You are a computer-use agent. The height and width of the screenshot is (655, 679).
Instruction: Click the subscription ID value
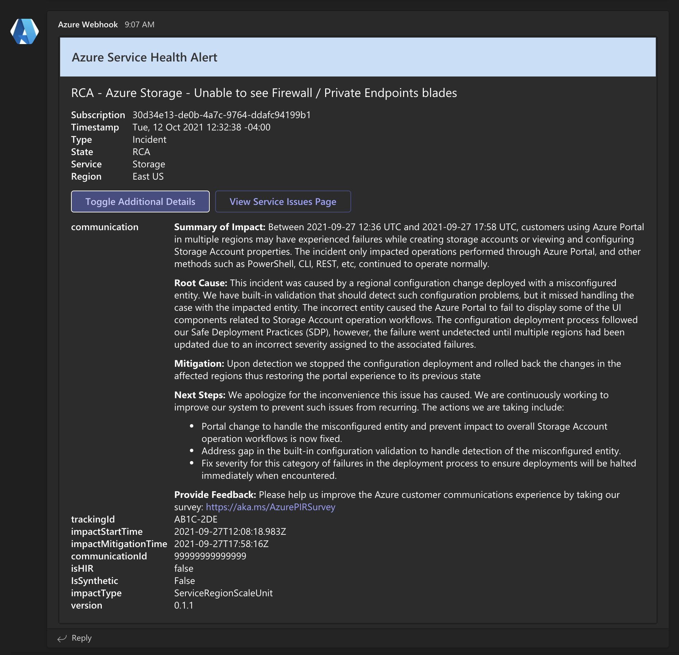pyautogui.click(x=221, y=115)
